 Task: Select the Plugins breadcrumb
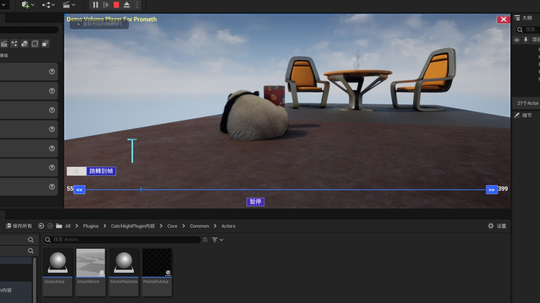(91, 226)
